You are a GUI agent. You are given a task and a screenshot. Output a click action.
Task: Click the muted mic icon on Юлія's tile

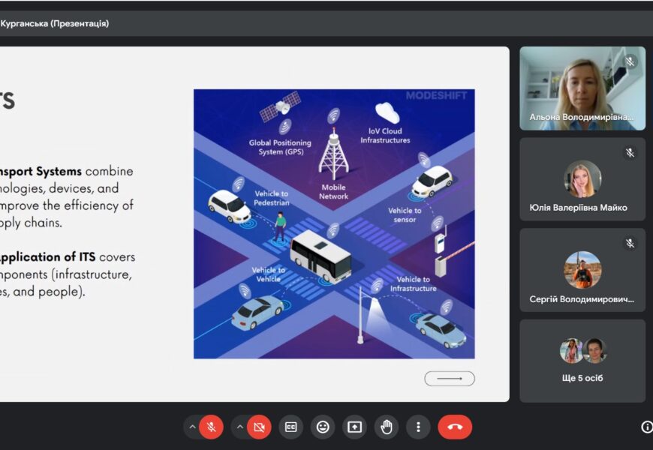630,153
